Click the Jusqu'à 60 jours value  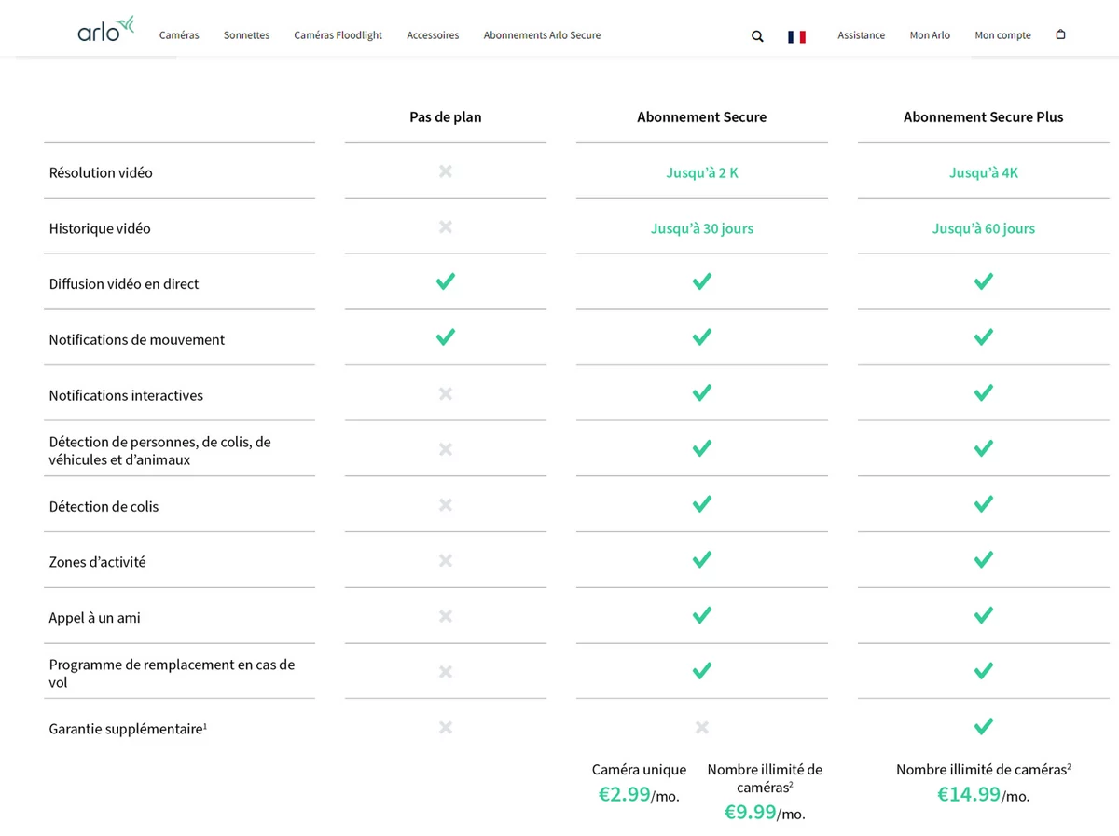pos(984,228)
